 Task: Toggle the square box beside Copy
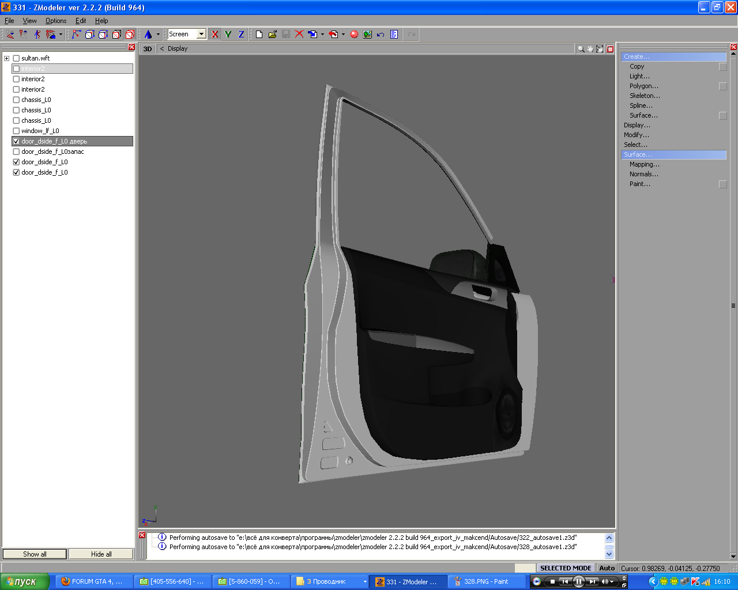pos(722,67)
